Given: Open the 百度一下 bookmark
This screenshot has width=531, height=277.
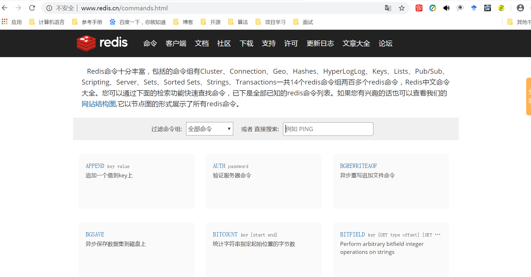Looking at the screenshot, I should 138,22.
